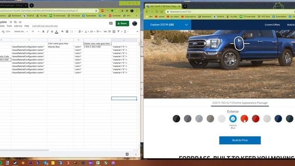Viewport: 295px width, 166px height.
Task: Open Subscriptions bookmark in Ford window
Action: (x=189, y=17)
